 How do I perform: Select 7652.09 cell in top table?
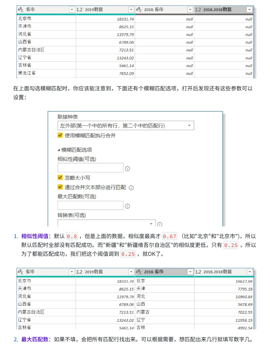105,73
